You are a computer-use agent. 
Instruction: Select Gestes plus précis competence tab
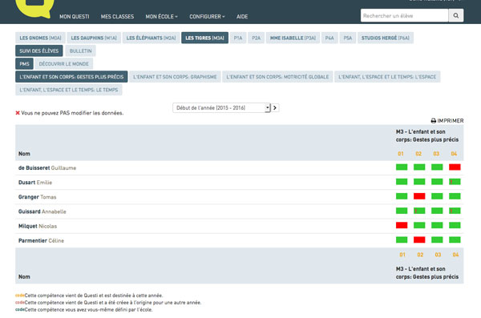(71, 77)
